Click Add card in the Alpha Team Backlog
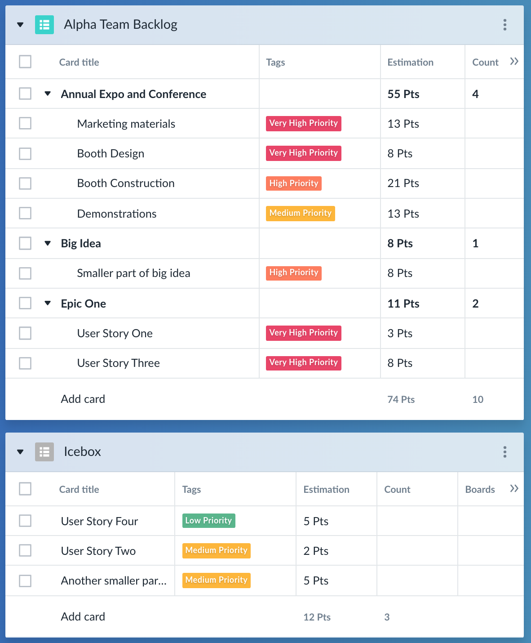This screenshot has width=531, height=643. coord(83,399)
